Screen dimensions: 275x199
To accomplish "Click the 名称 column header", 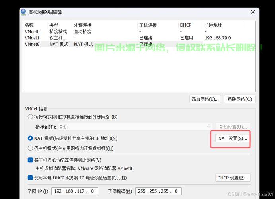I will click(35, 25).
